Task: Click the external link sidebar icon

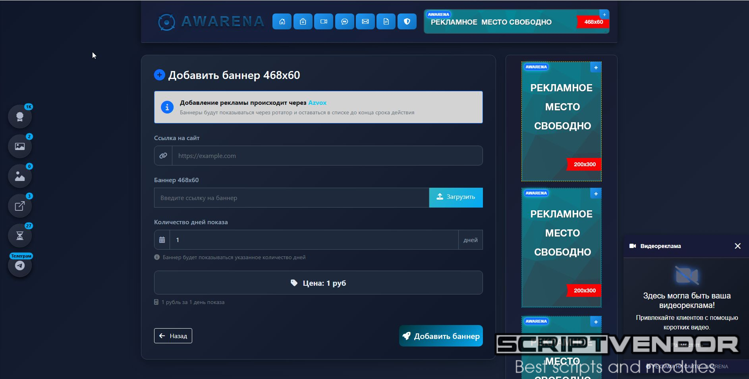Action: point(20,206)
